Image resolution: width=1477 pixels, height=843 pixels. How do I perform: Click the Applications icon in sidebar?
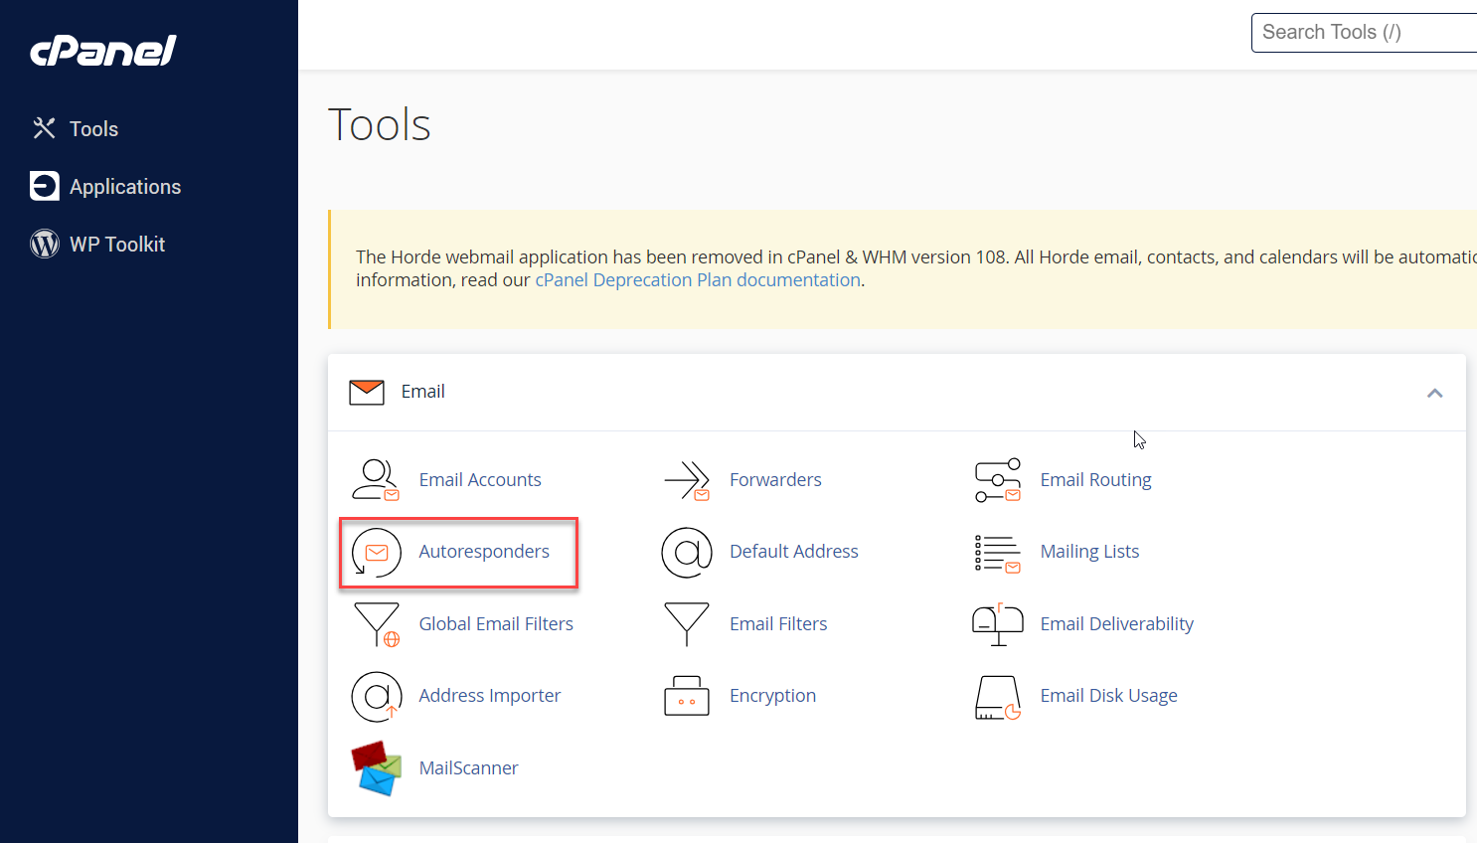45,186
